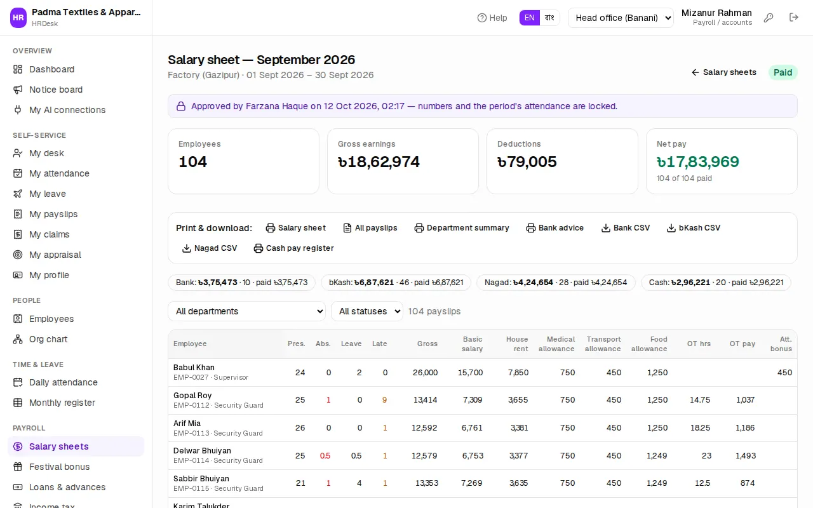Click the Gross column header
The image size is (813, 508).
(427, 344)
